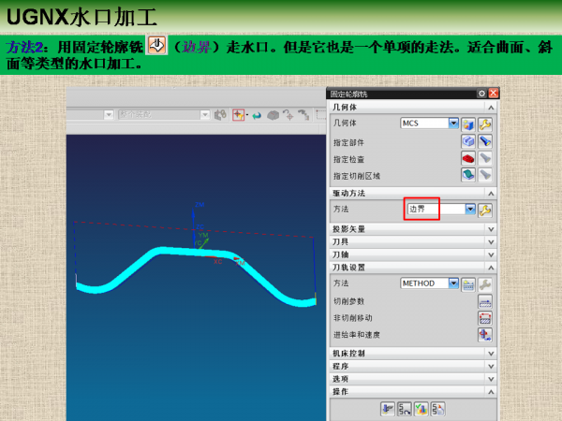Image resolution: width=562 pixels, height=421 pixels.
Task: Click the generate tool path icon
Action: [388, 409]
